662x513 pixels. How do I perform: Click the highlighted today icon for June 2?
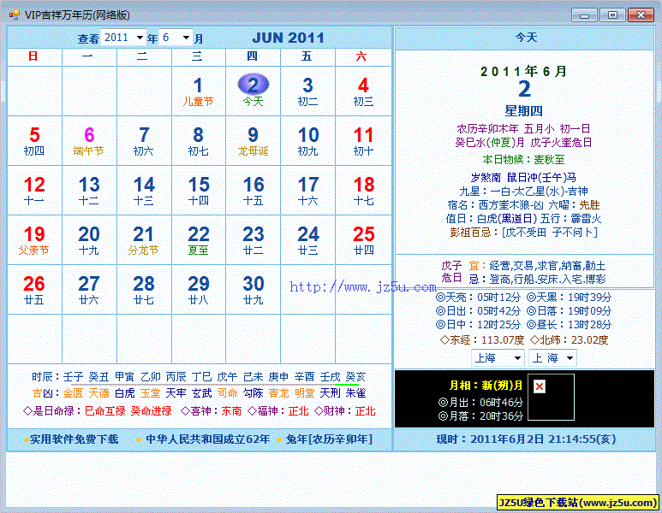(253, 84)
